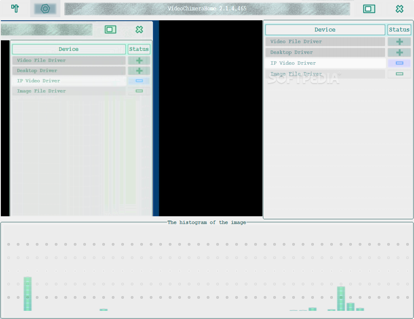Click the tallest left histogram bar
414x319 pixels.
click(28, 294)
